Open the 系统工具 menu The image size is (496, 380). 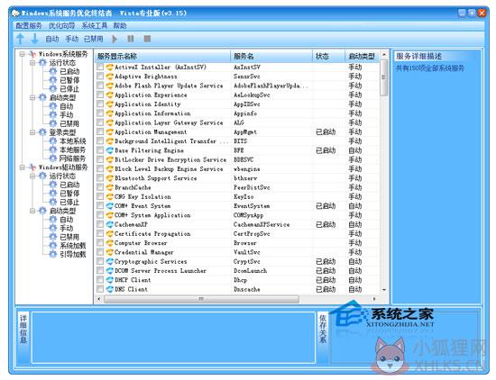(95, 25)
